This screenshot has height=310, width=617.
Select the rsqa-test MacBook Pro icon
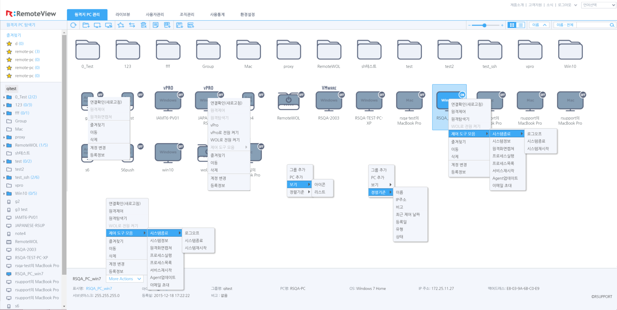click(x=409, y=101)
